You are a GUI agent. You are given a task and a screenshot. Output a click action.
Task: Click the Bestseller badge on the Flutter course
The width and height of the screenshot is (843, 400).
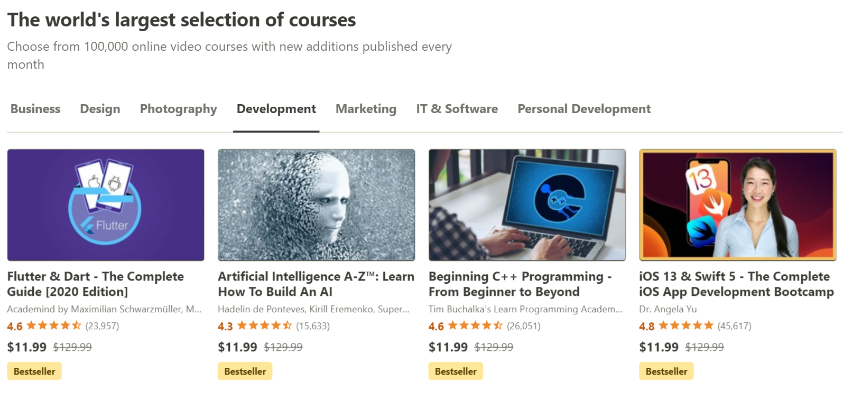pos(34,371)
